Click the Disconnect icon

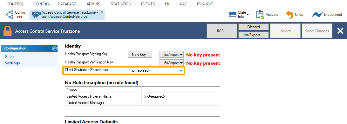(317, 15)
